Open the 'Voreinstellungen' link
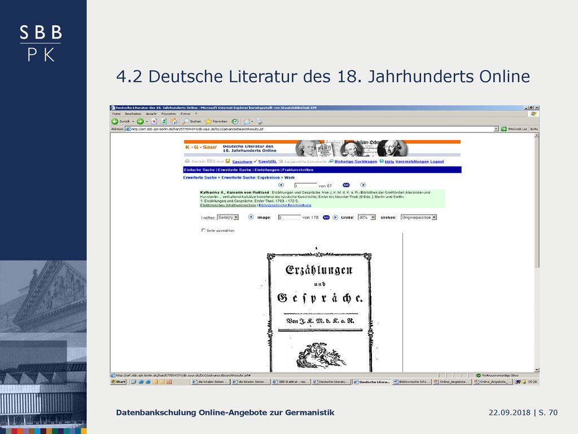Viewport: 578px width, 434px height. pyautogui.click(x=412, y=162)
